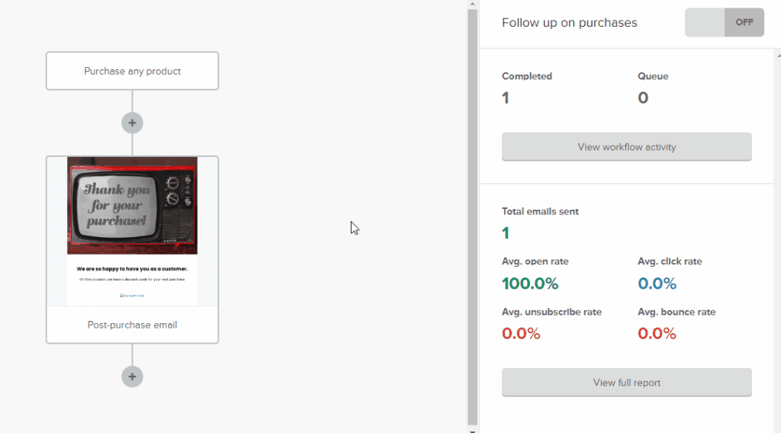781x433 pixels.
Task: Click View full report
Action: (x=626, y=383)
